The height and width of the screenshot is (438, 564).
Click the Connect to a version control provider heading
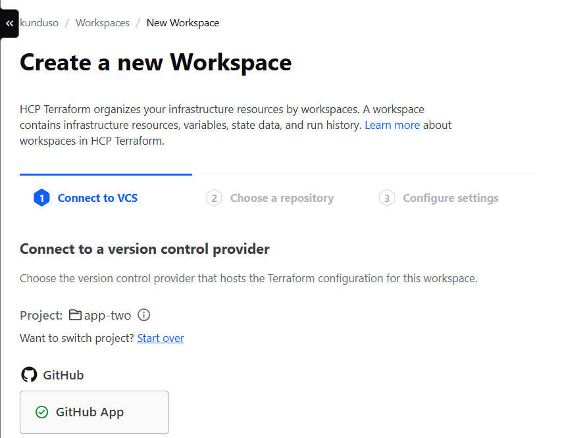click(145, 249)
